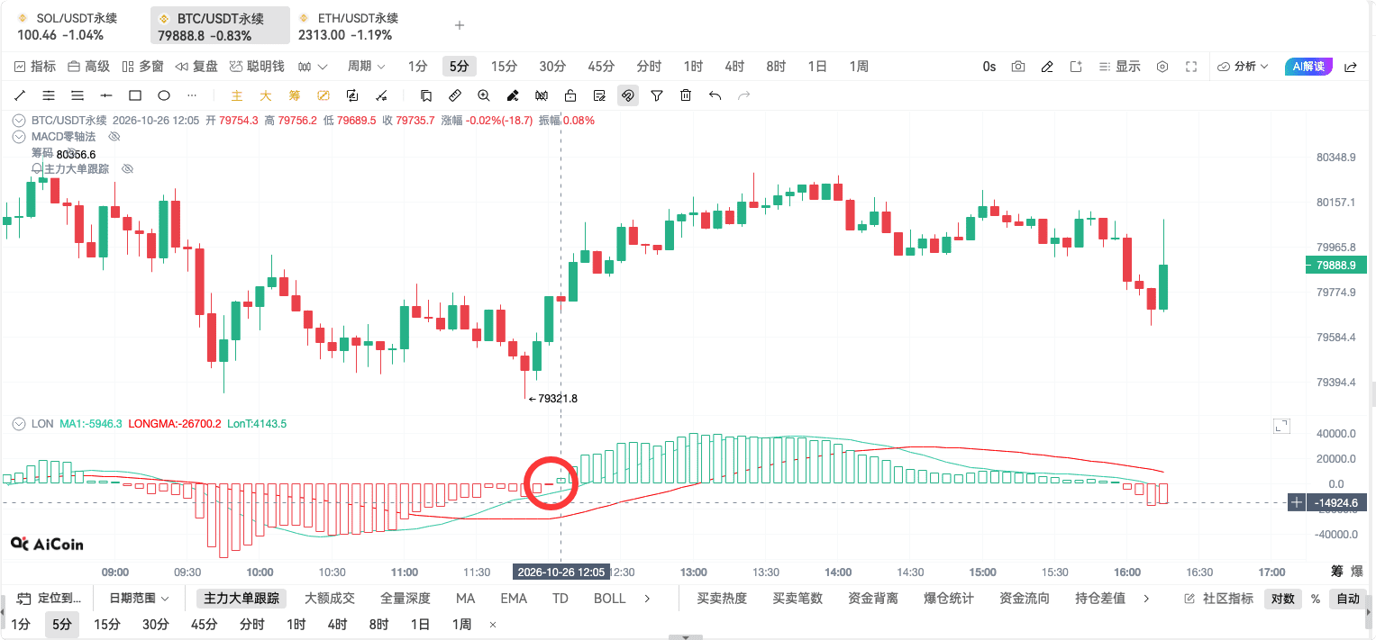Click the add-note square icon

coord(1076,67)
